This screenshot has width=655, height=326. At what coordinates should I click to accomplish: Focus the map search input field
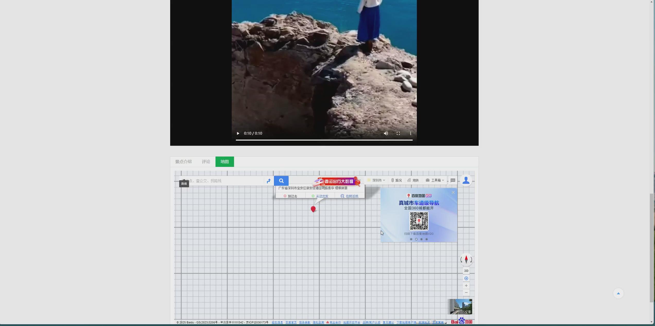tap(221, 181)
